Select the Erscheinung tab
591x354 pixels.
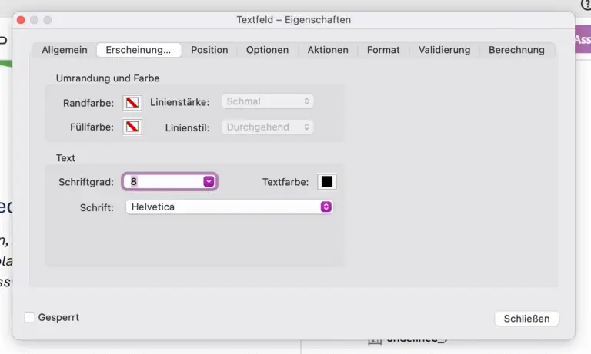pos(139,50)
